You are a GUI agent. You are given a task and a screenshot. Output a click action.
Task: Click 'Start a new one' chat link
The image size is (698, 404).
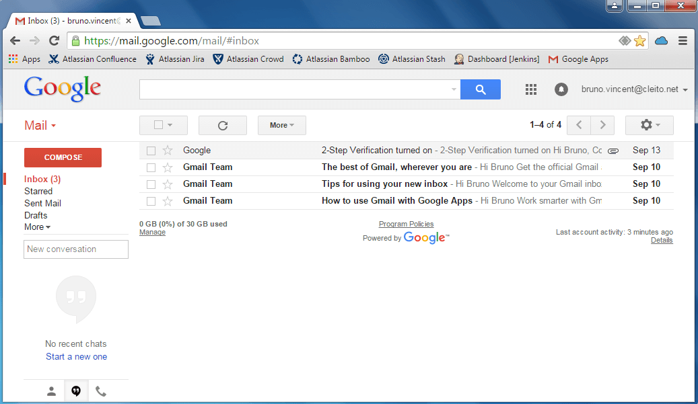point(77,356)
